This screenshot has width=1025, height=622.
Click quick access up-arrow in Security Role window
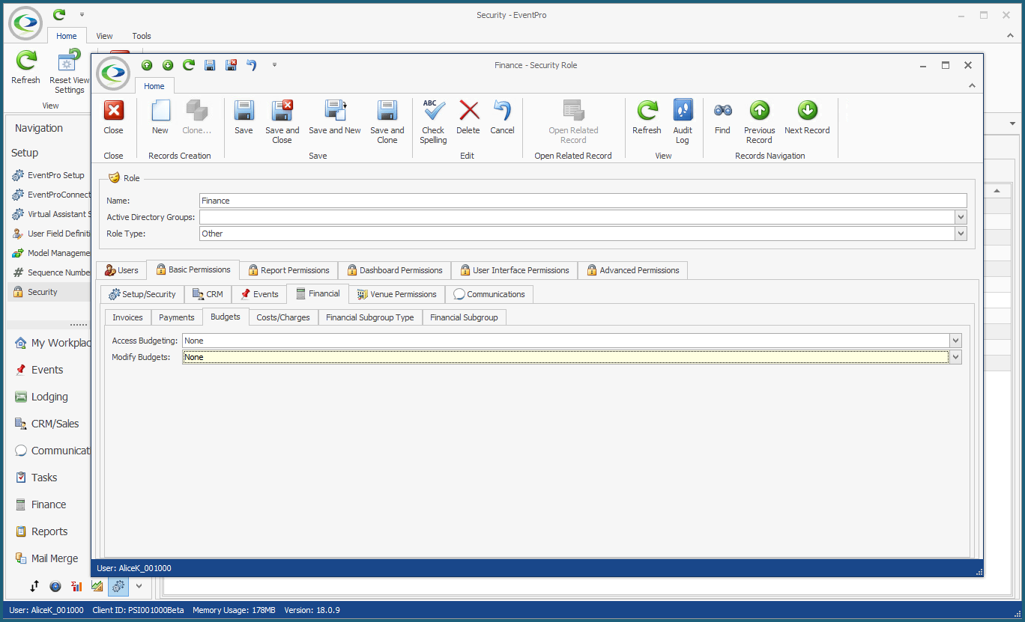coord(147,65)
